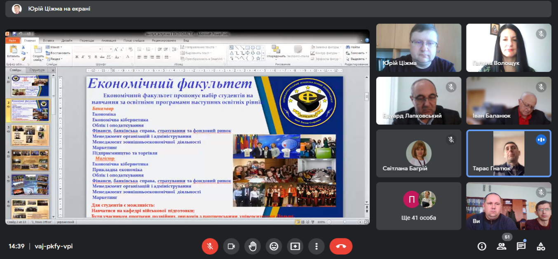This screenshot has width=558, height=259.
Task: Switch to the Вставка ribbon tab
Action: click(x=49, y=41)
